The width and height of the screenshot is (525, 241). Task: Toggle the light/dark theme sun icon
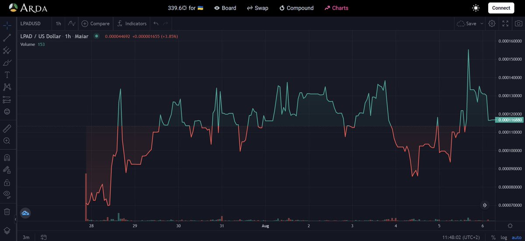pyautogui.click(x=476, y=8)
